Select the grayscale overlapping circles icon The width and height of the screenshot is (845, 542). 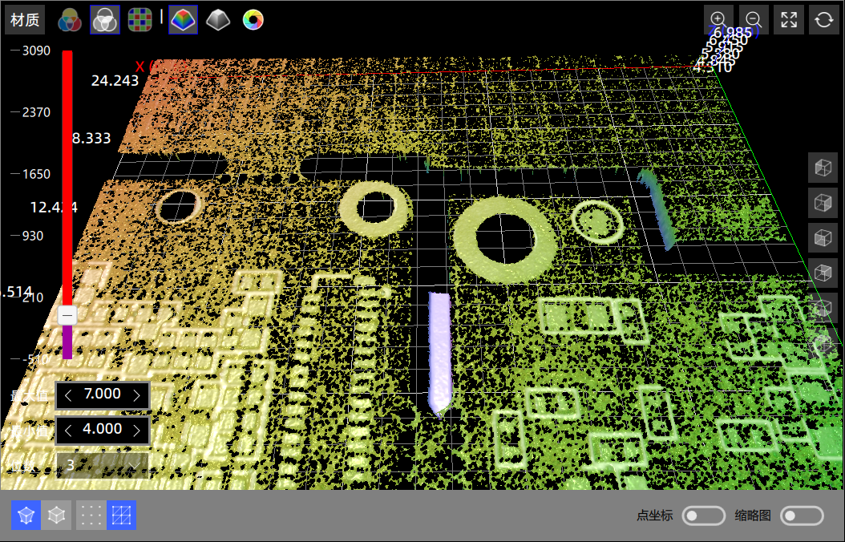click(x=104, y=20)
